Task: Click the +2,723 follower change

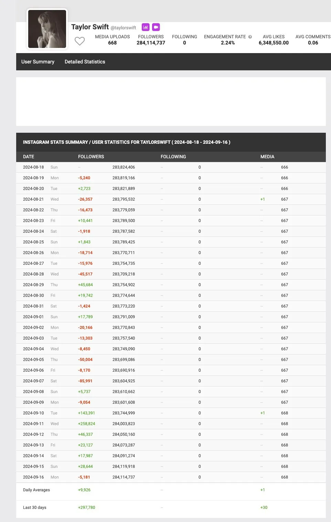Action: tap(84, 189)
